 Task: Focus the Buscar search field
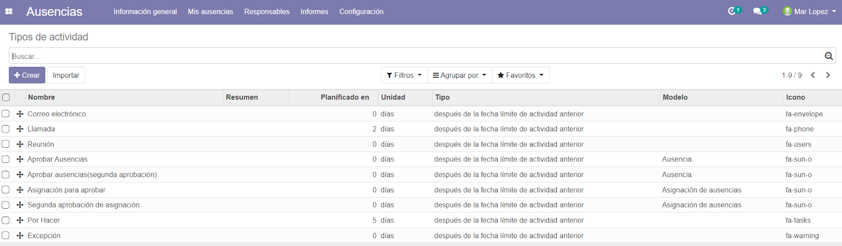coord(417,56)
